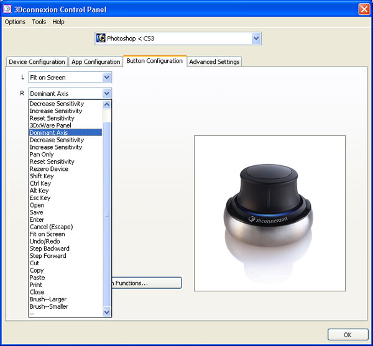
Task: Click the list scrollbar down arrow
Action: (107, 312)
